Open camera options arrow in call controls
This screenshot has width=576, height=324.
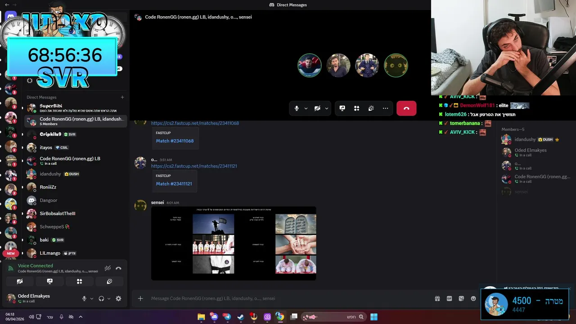coord(327,108)
